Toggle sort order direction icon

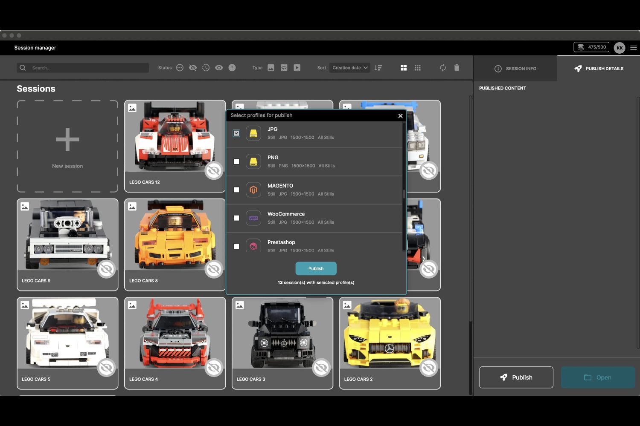pos(378,68)
